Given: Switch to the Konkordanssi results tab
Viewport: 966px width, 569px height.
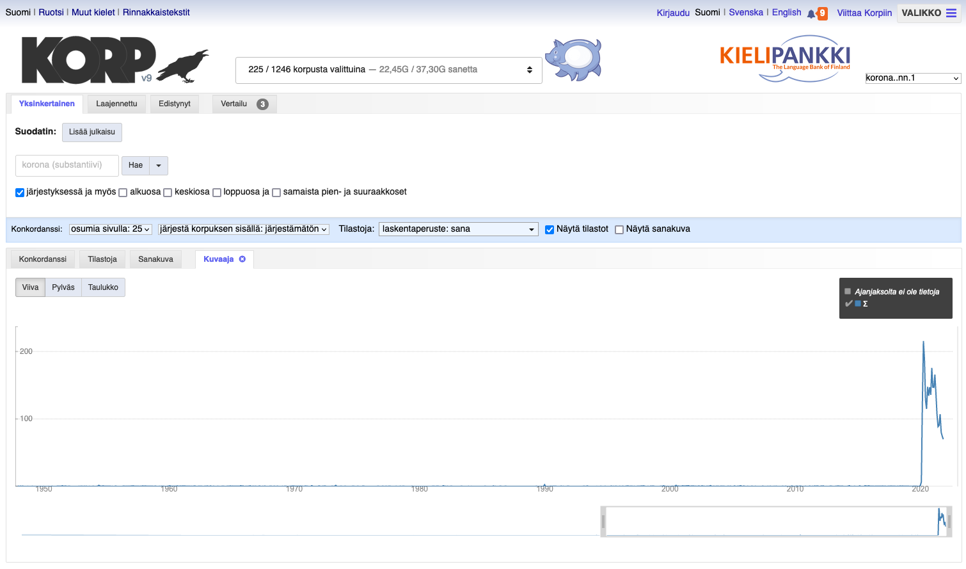Looking at the screenshot, I should click(43, 259).
